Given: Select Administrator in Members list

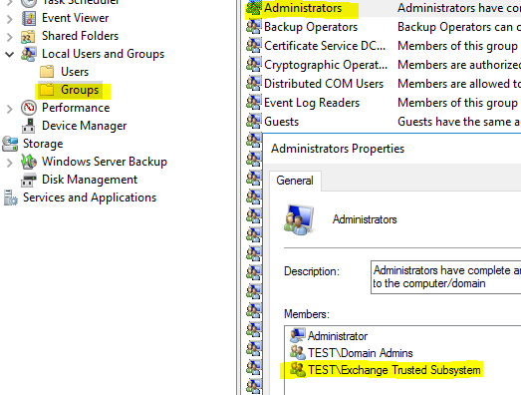Looking at the screenshot, I should point(338,336).
